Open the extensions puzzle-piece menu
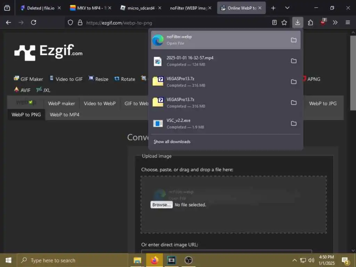The height and width of the screenshot is (267, 356). (x=310, y=23)
